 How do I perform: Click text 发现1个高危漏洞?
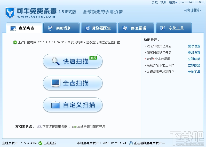[x=159, y=59]
